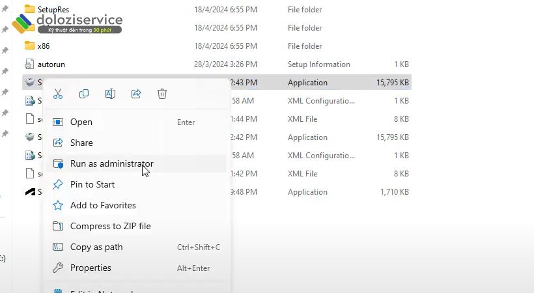Click the star icon beside Add to Favorites
This screenshot has height=293, width=534.
[58, 205]
